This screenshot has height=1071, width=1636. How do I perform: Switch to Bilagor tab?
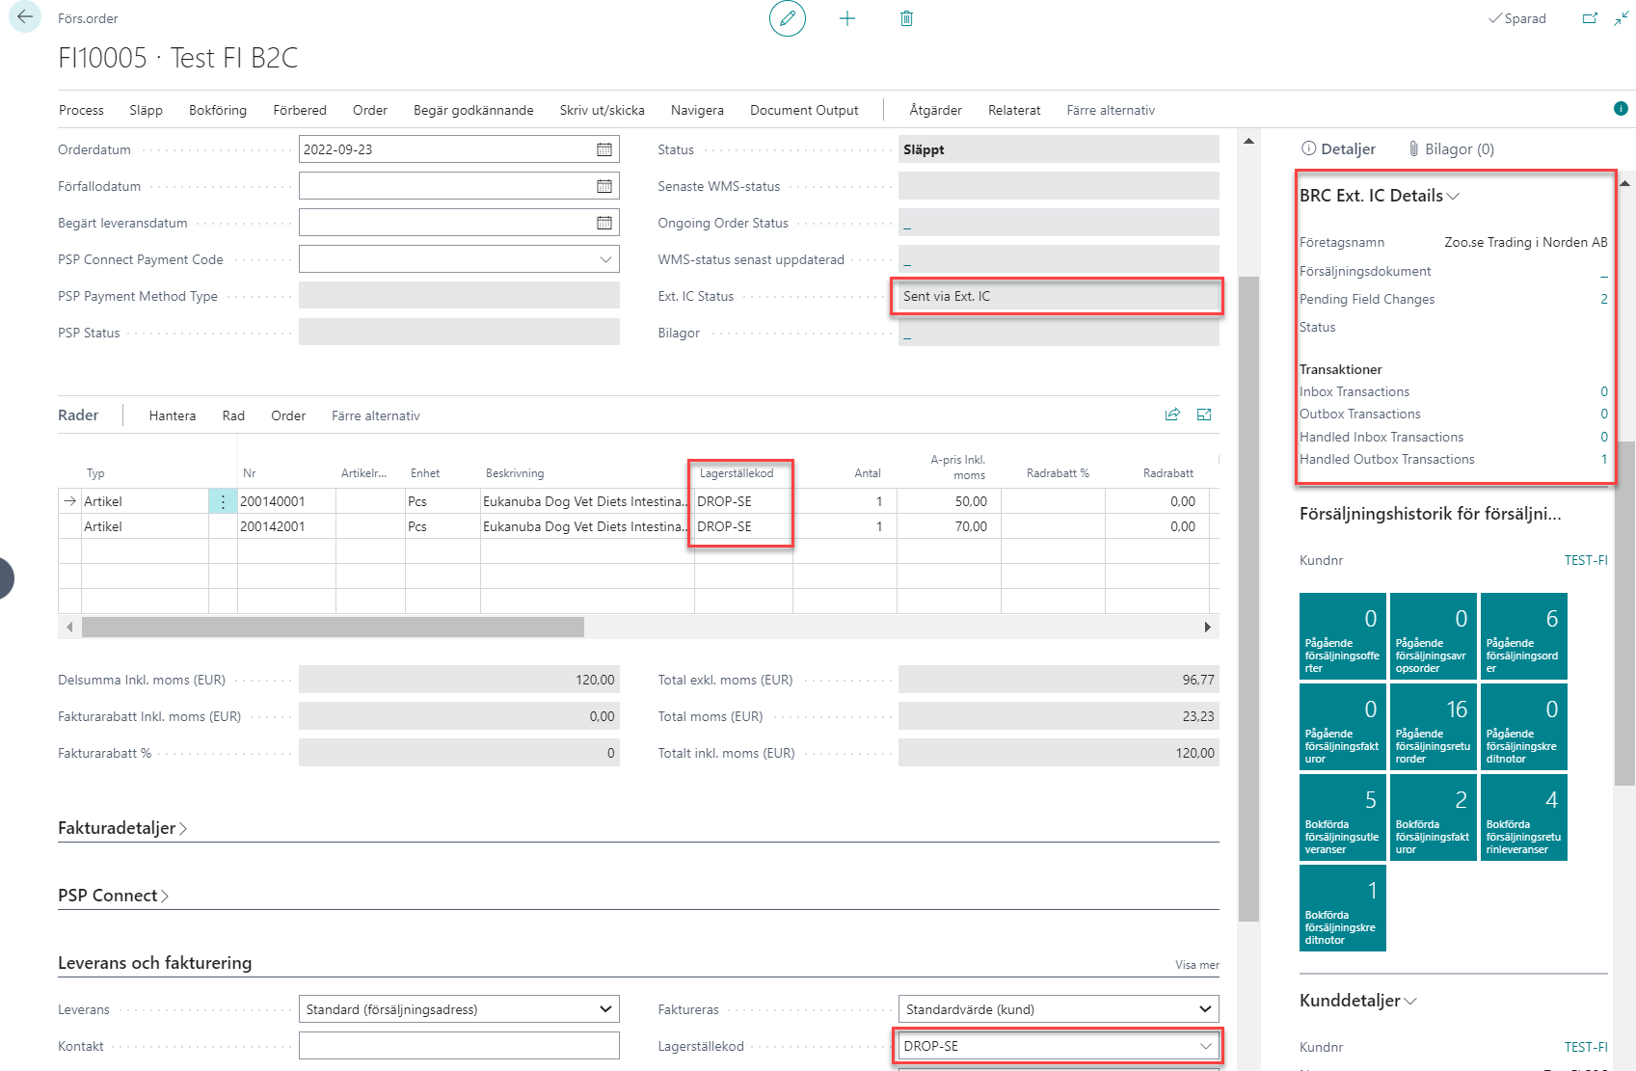point(1451,148)
